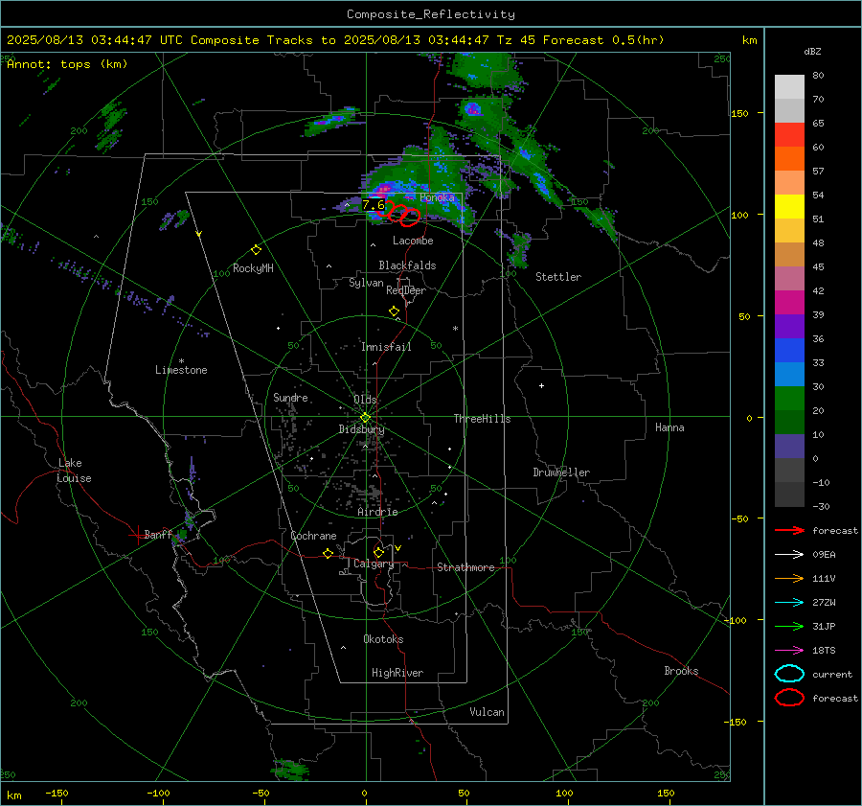The width and height of the screenshot is (862, 806).
Task: Click the yellow v marker northwest of RockyMH
Action: 199,234
